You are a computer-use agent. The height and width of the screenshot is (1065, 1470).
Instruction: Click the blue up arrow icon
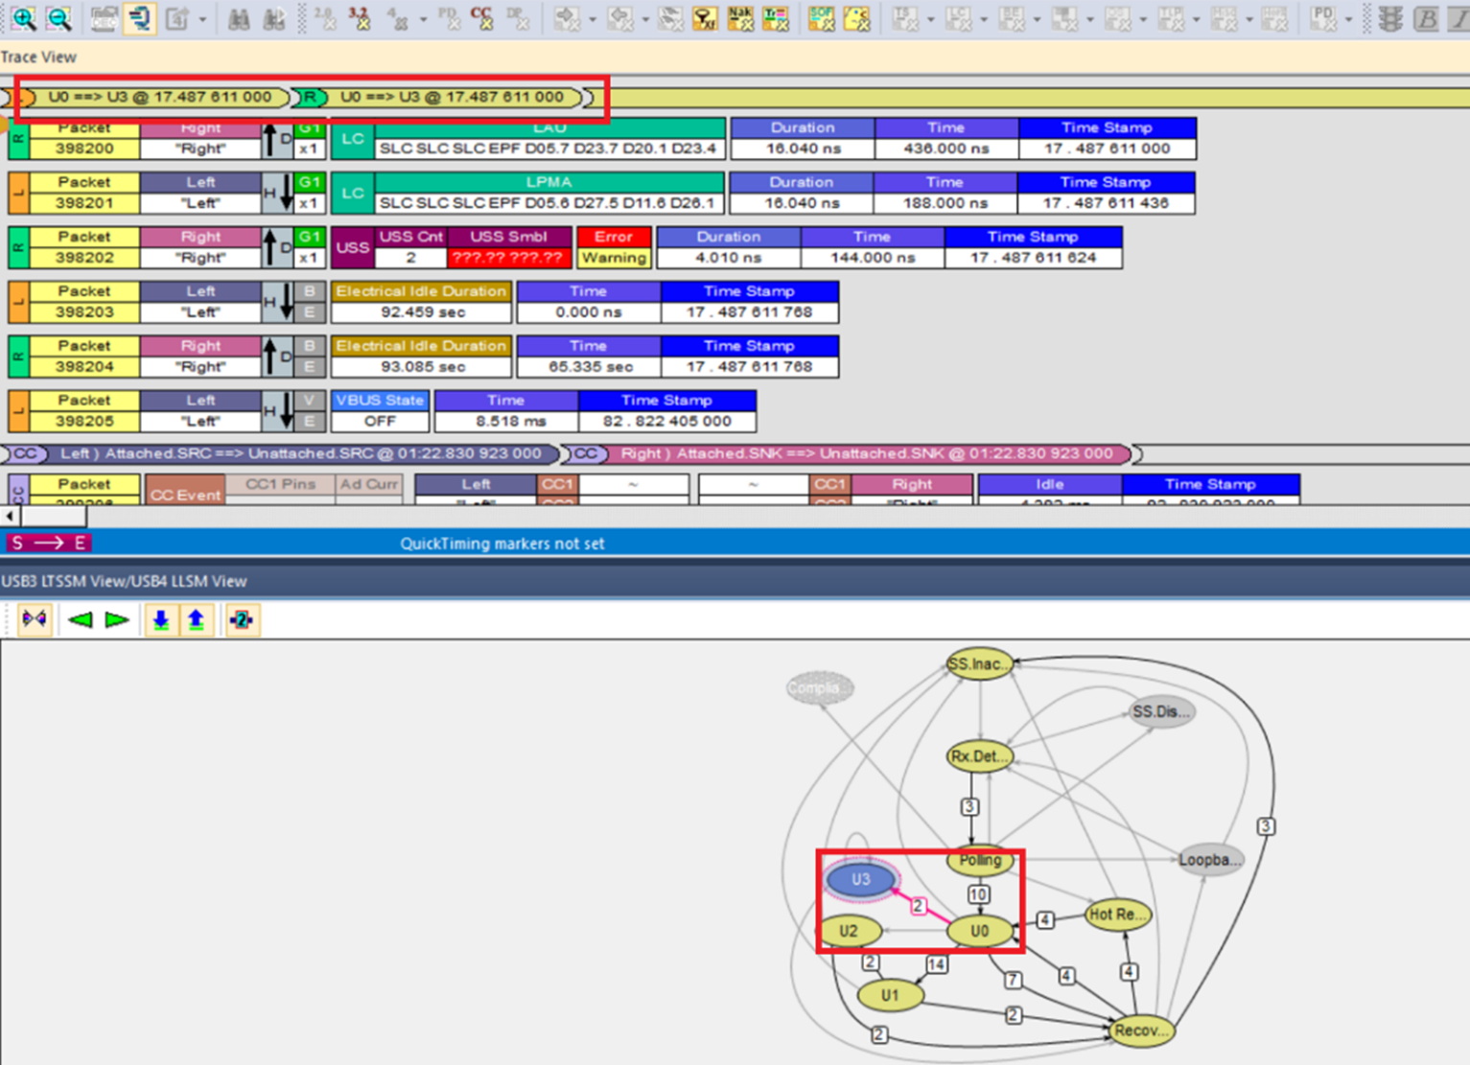[x=196, y=620]
